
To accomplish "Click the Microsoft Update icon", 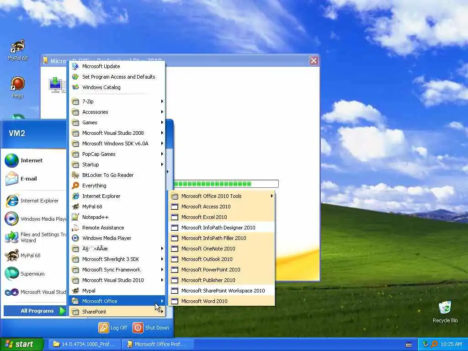I will point(75,66).
